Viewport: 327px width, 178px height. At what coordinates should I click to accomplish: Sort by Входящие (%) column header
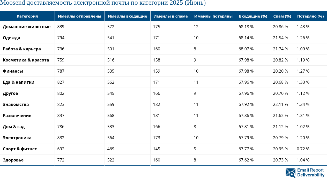click(x=253, y=16)
